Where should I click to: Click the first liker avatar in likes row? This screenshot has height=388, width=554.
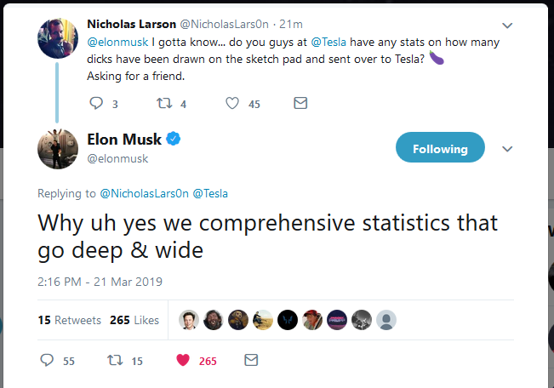[x=189, y=320]
